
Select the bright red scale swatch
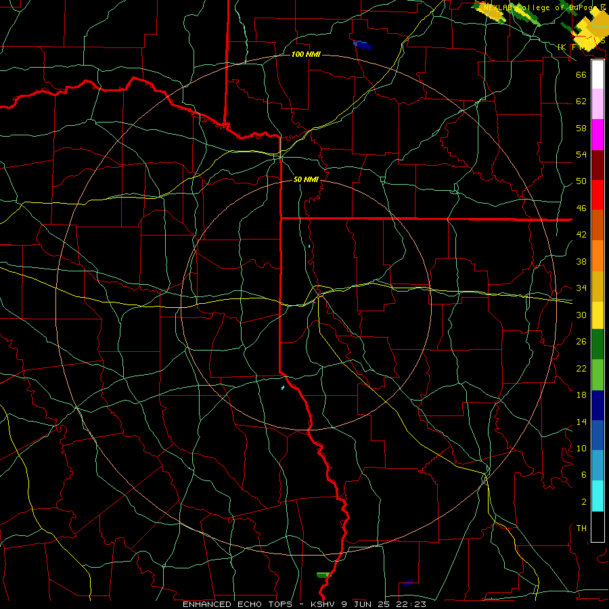(x=597, y=195)
